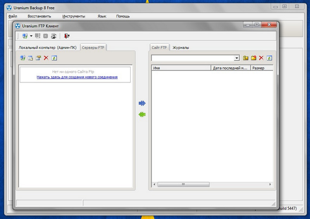Screen dimensions: 310x219
Task: Open the Язык menu in Uranium Backup
Action: coord(102,16)
